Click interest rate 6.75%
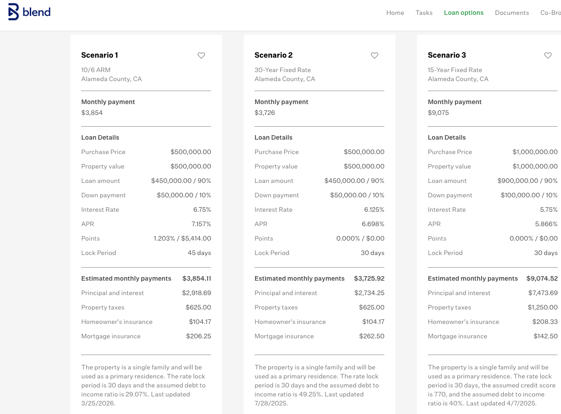This screenshot has width=561, height=414. 202,209
